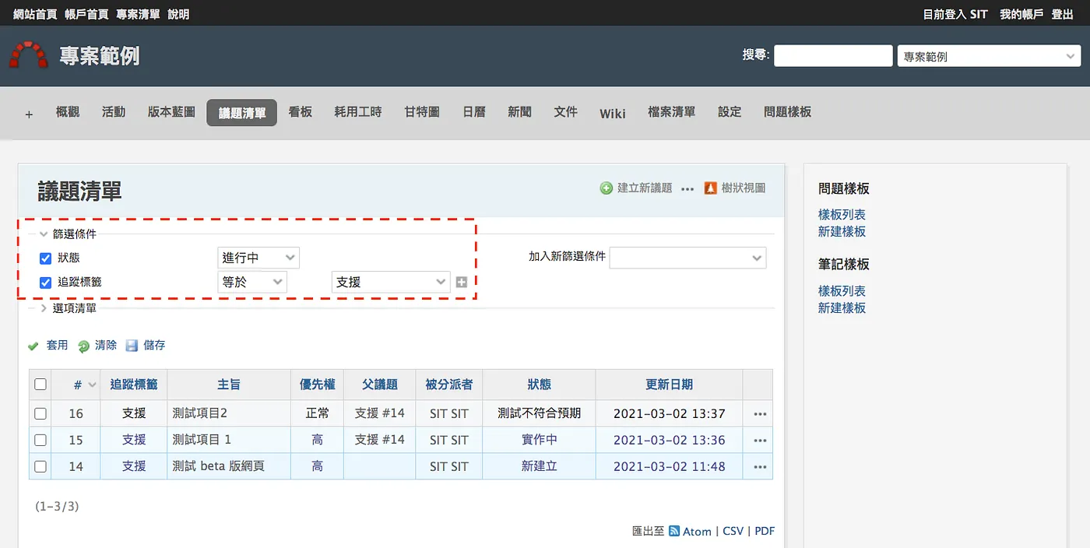The image size is (1090, 548).
Task: Open the three-dot actions menu beside 建立新議題
Action: point(687,188)
